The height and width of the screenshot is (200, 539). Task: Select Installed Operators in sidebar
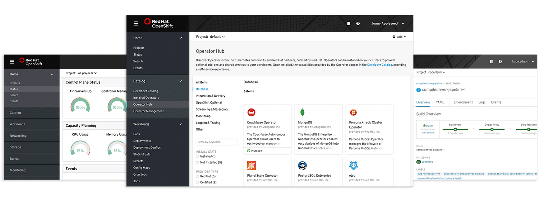tap(146, 98)
